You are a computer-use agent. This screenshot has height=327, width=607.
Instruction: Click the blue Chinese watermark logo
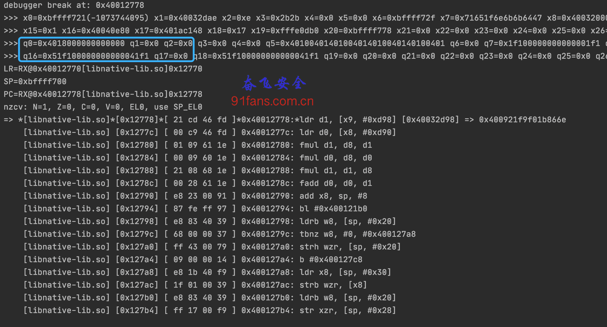[x=274, y=83]
